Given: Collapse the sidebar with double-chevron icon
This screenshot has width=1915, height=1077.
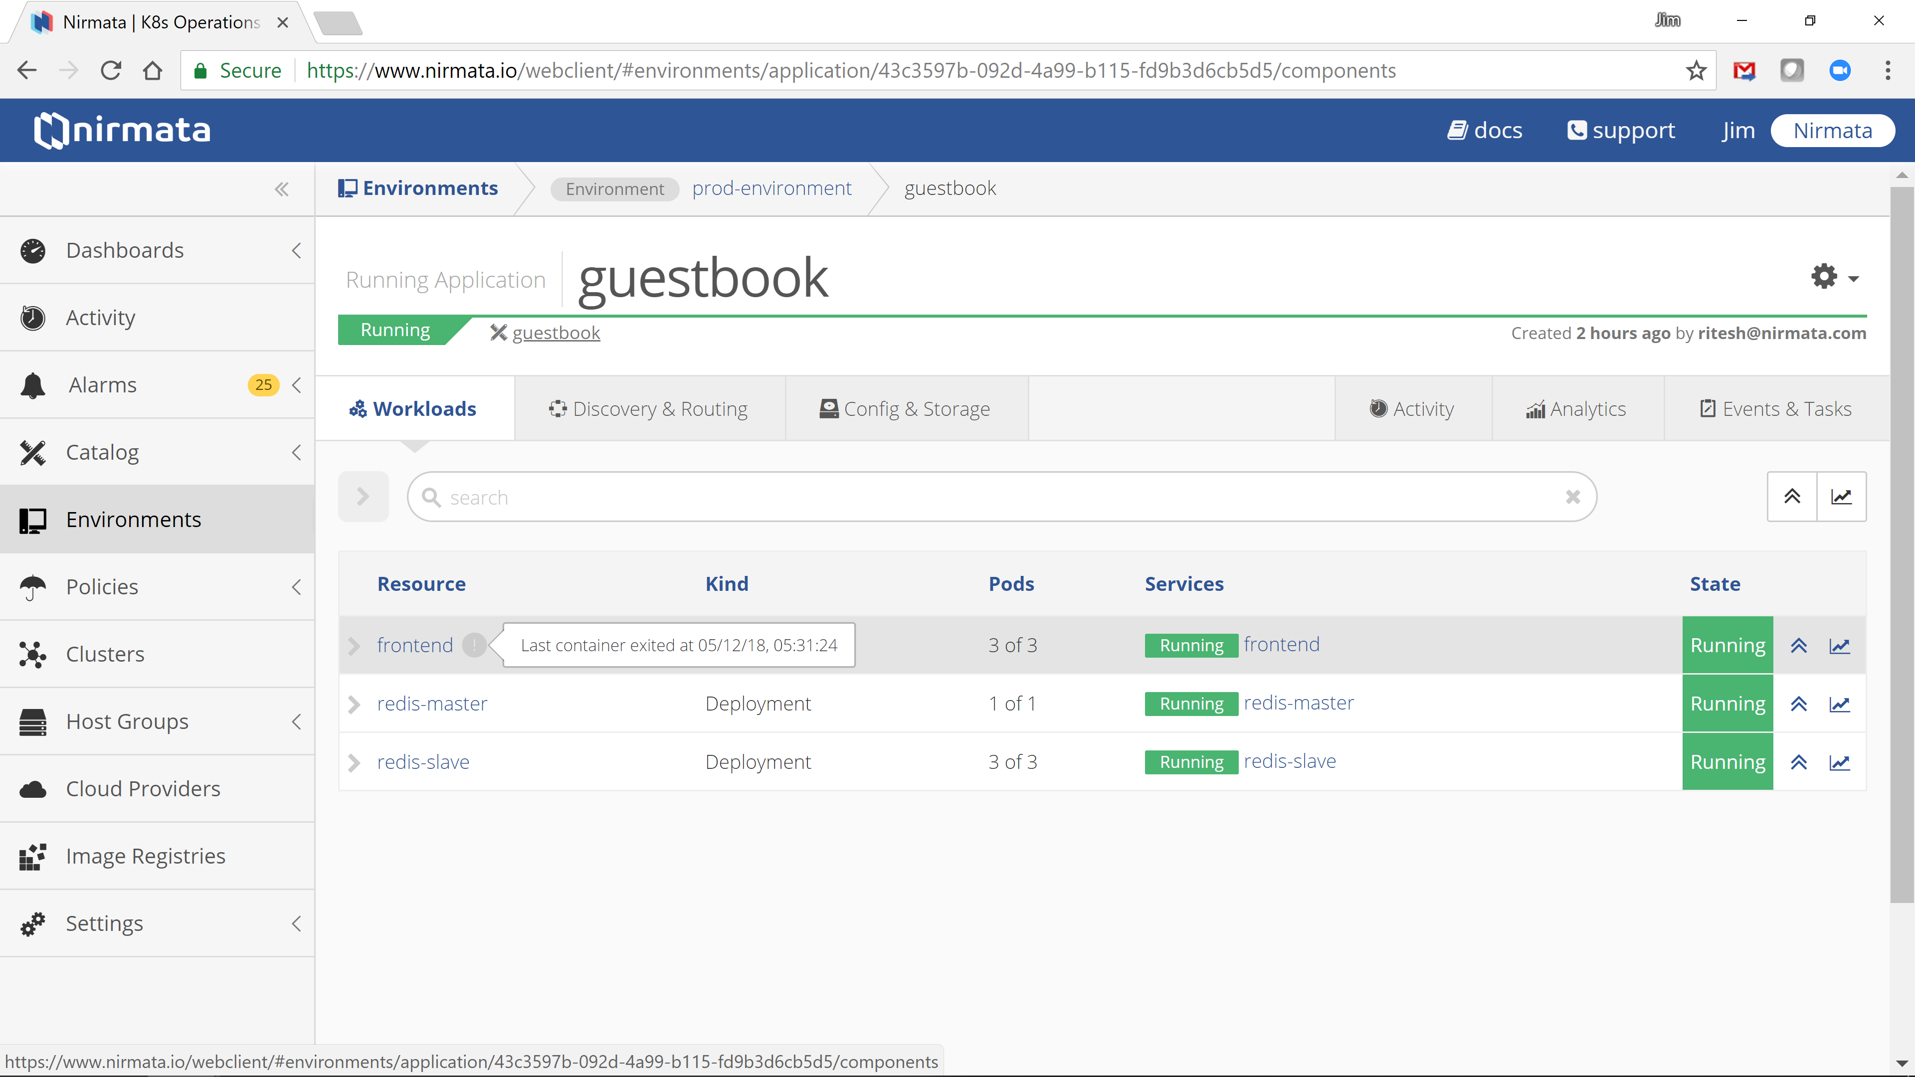Looking at the screenshot, I should [282, 189].
